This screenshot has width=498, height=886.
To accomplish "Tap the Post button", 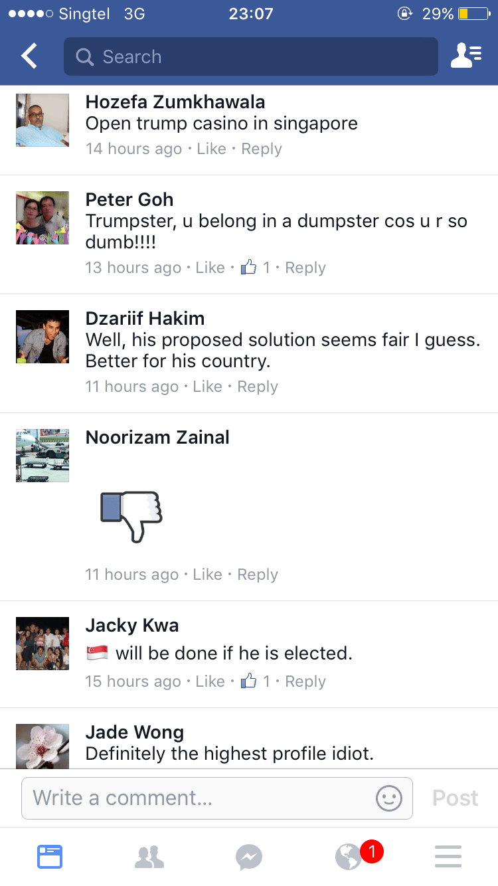I will tap(456, 798).
